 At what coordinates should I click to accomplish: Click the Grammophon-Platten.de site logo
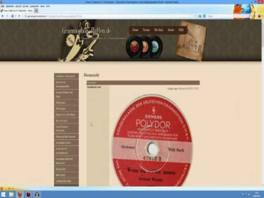[x=86, y=31]
